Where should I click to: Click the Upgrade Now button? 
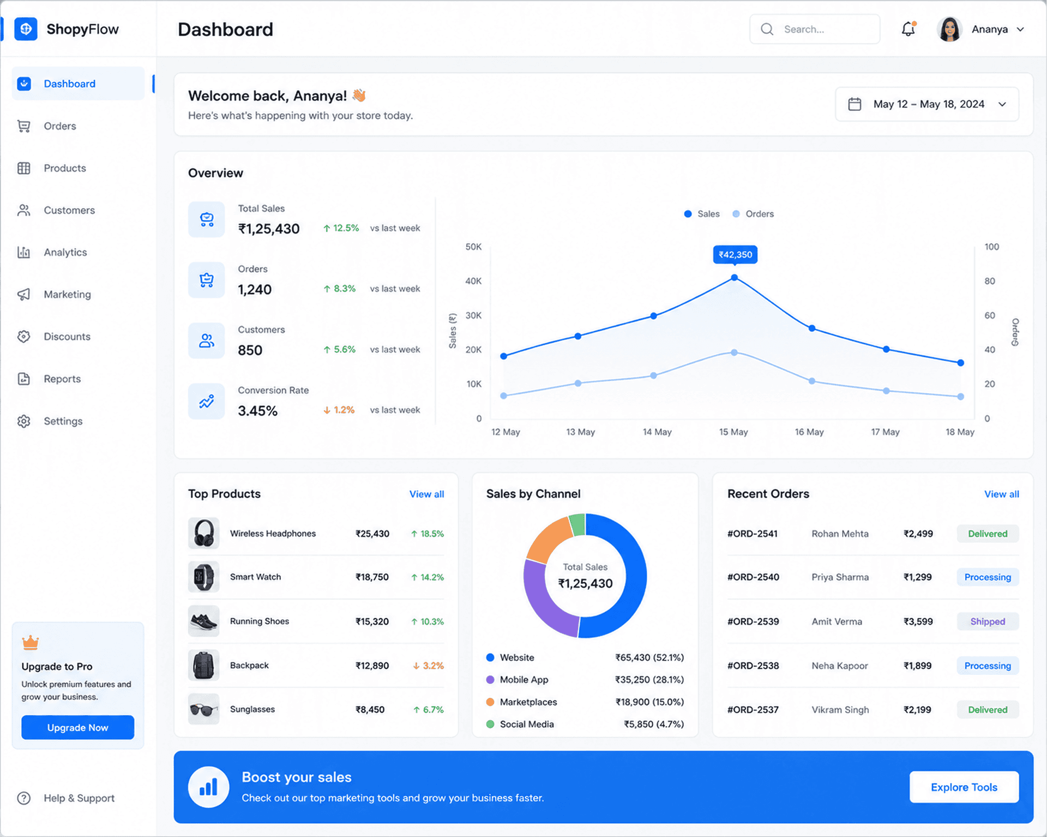pos(78,727)
